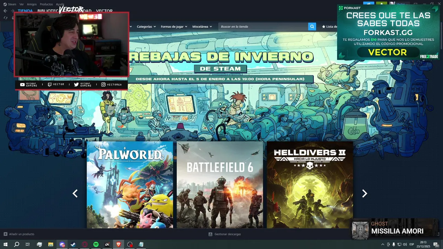Click the microphone tray icon
The height and width of the screenshot is (249, 443).
(x=394, y=245)
